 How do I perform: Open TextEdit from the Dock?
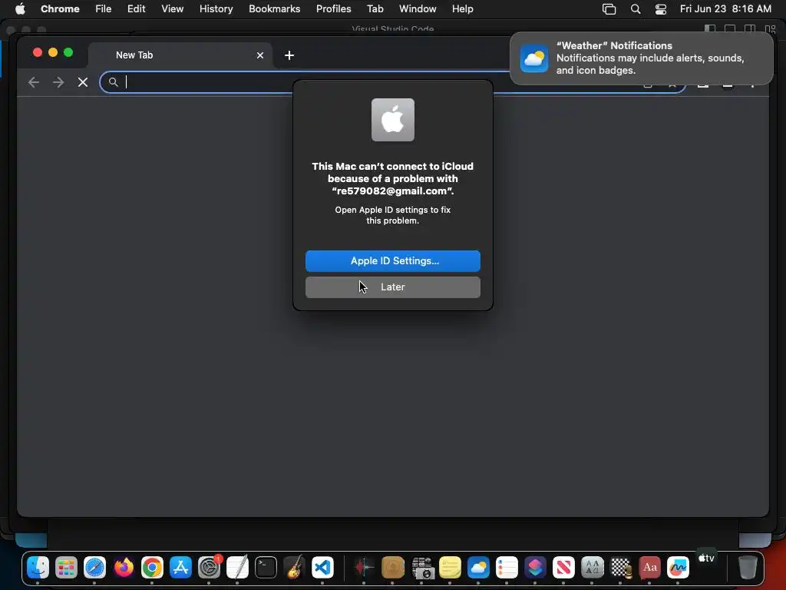click(x=238, y=568)
